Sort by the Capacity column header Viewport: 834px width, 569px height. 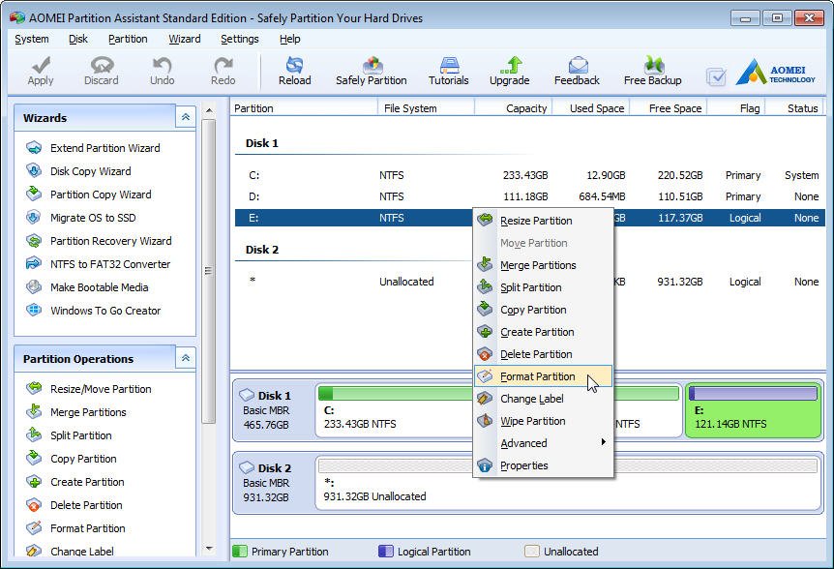tap(514, 108)
